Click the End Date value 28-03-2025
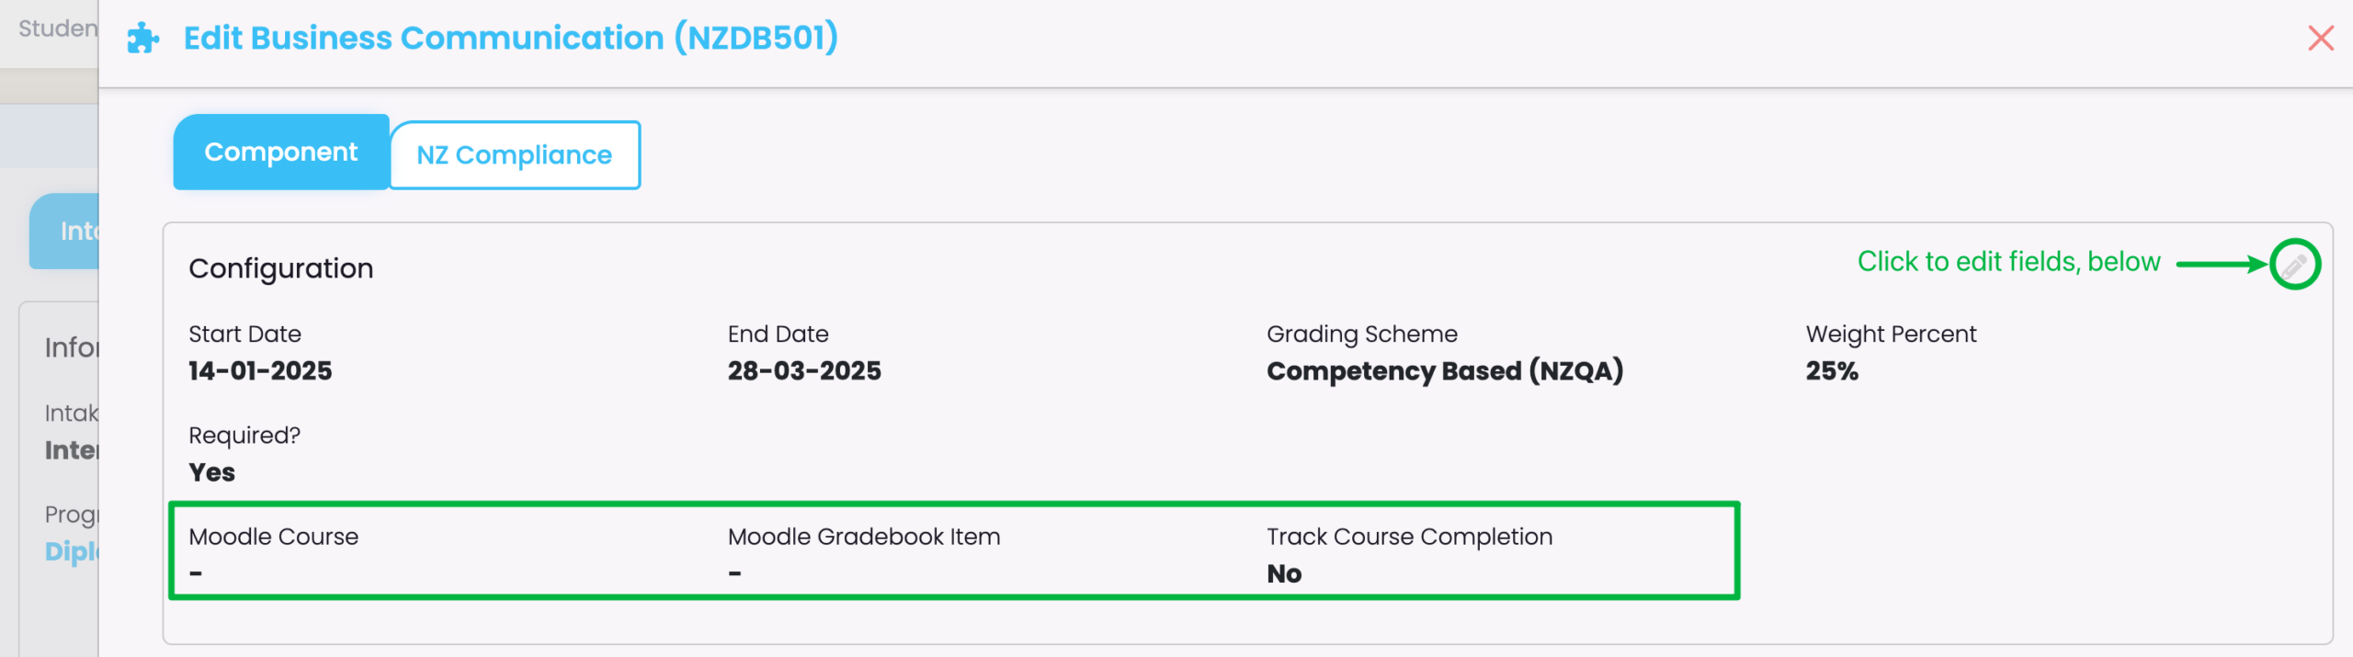This screenshot has width=2353, height=657. point(803,371)
